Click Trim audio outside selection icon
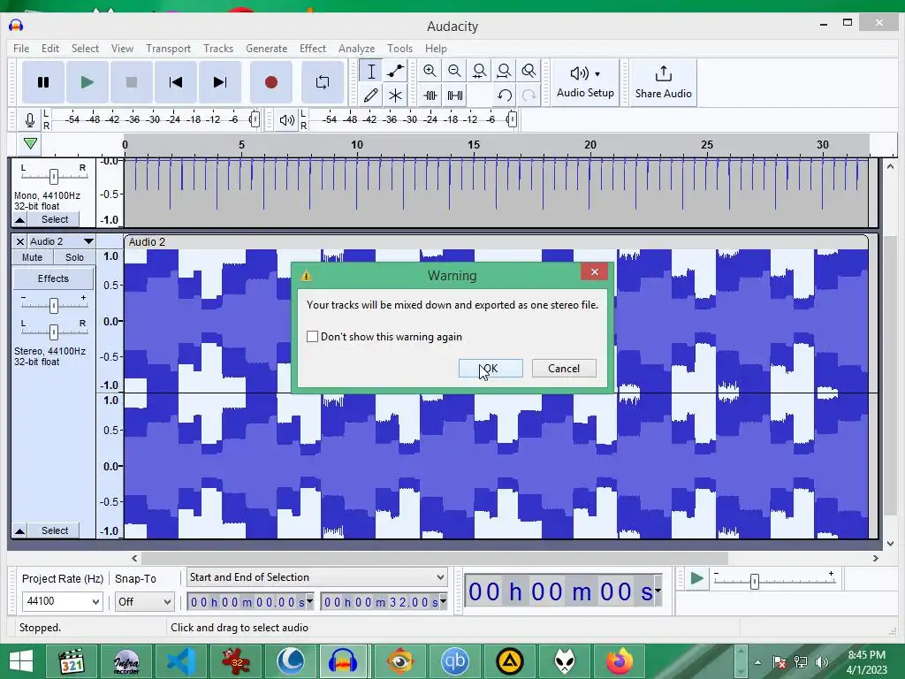Screen dimensions: 905x679 tap(430, 95)
